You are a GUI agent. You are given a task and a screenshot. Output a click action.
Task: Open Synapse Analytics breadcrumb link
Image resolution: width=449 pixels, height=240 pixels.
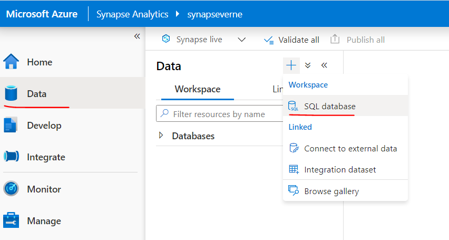click(x=132, y=14)
